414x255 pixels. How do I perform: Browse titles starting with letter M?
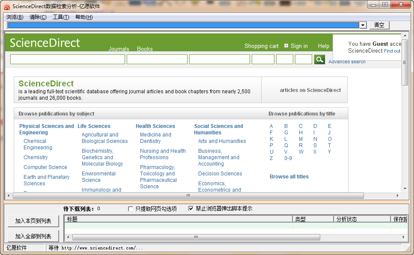301,139
